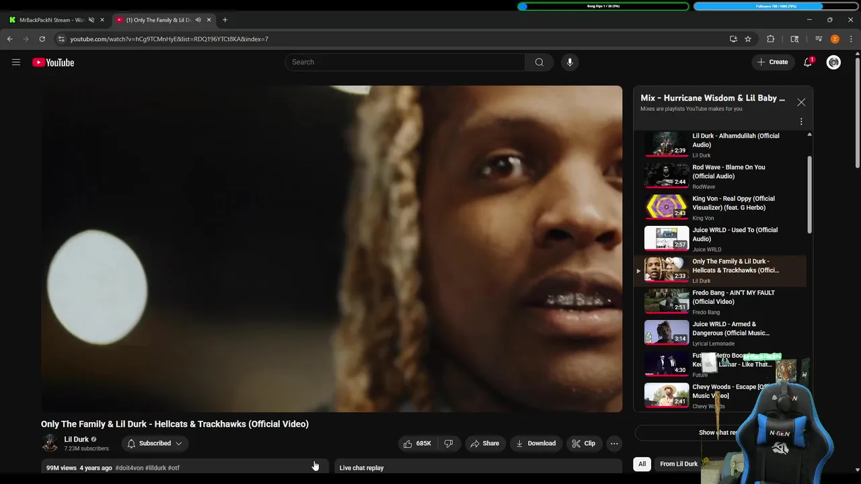861x484 pixels.
Task: Start voice search with microphone icon
Action: tap(570, 62)
